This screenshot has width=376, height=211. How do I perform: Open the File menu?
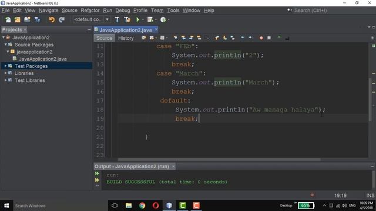[x=5, y=11]
